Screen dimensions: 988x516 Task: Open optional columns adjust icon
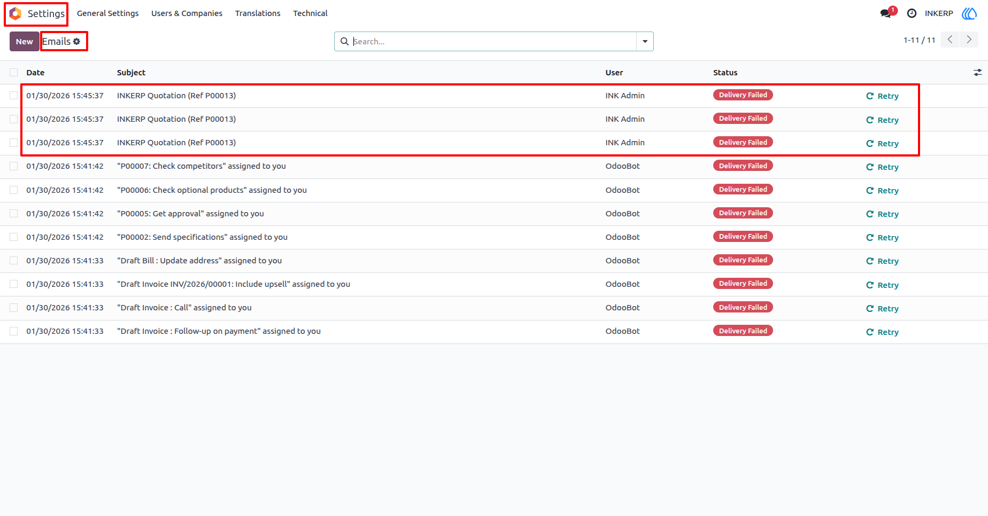[x=977, y=72]
